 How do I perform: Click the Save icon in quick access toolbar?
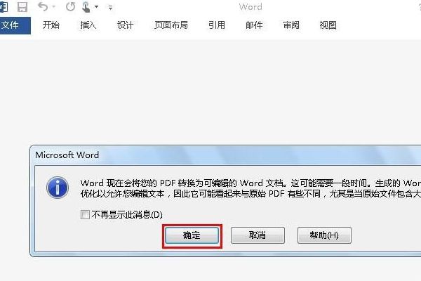(x=22, y=7)
